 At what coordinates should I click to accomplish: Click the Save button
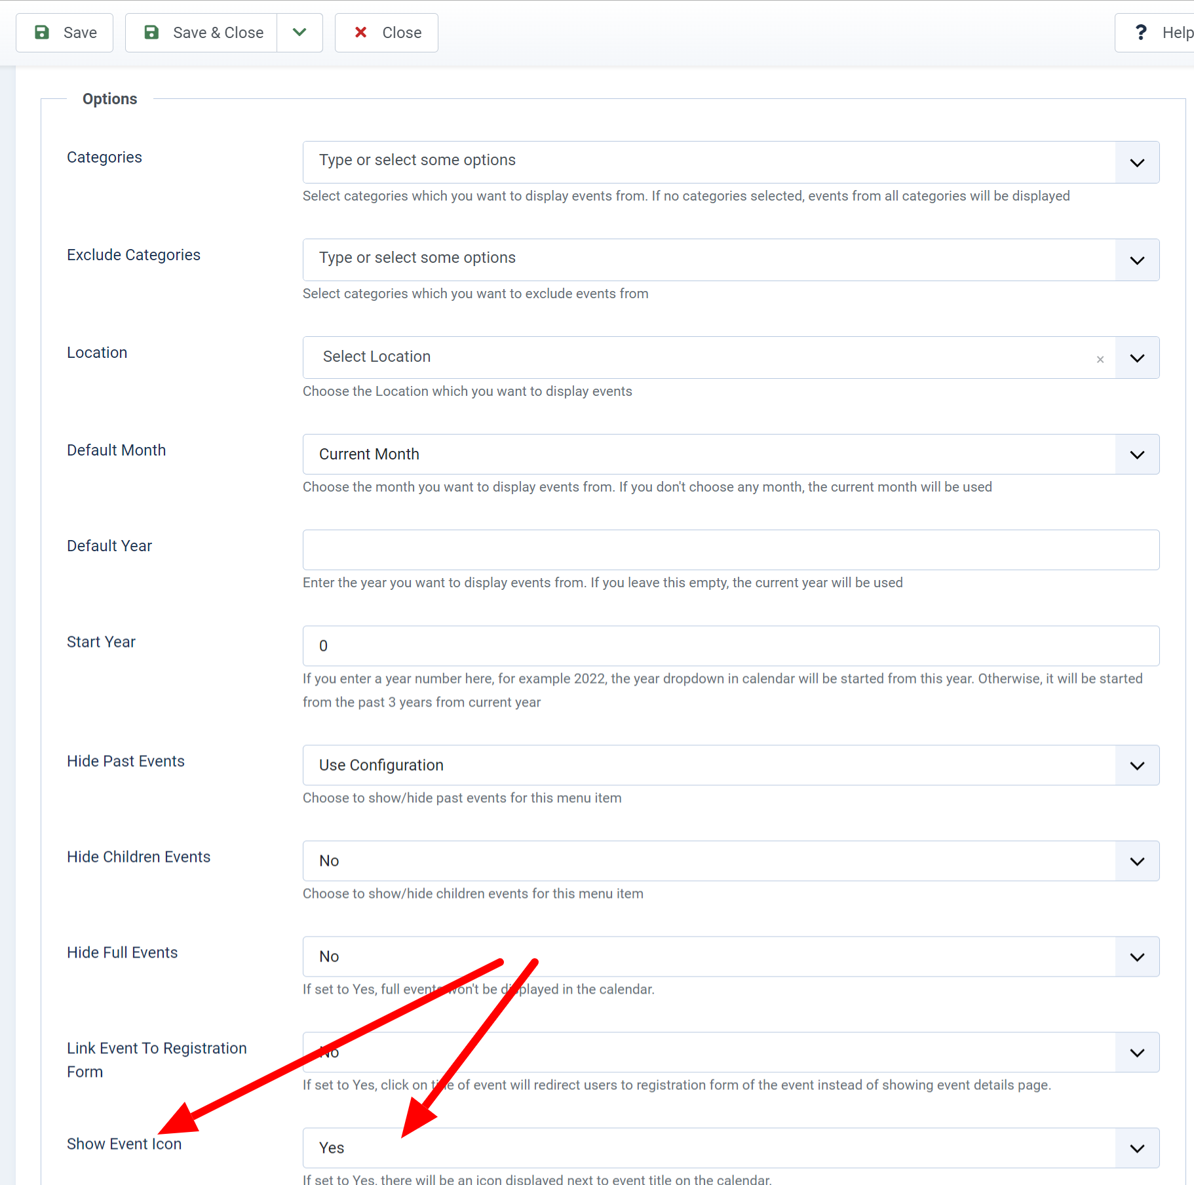coord(65,33)
